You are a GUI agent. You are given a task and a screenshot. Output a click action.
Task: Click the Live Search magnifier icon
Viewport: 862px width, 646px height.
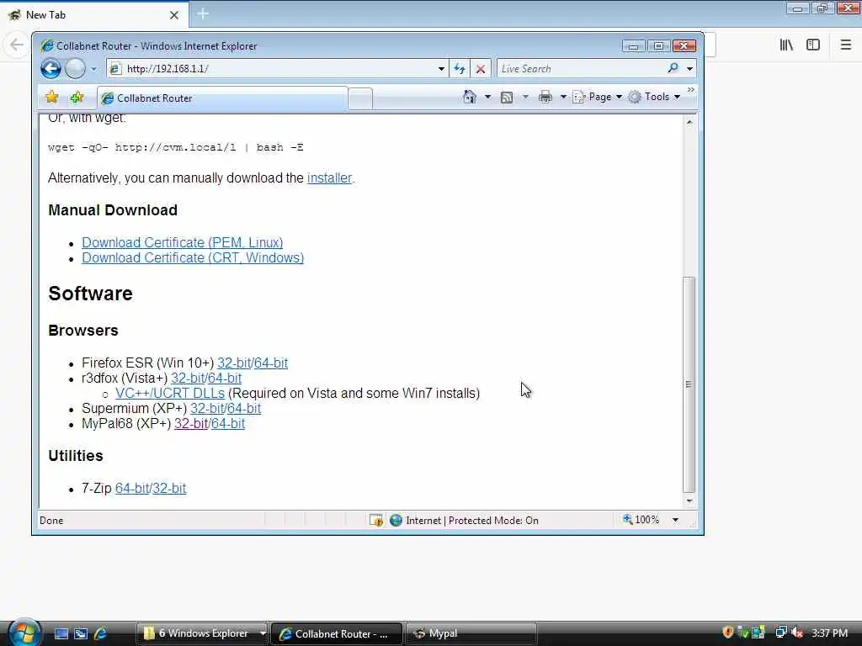[x=673, y=68]
